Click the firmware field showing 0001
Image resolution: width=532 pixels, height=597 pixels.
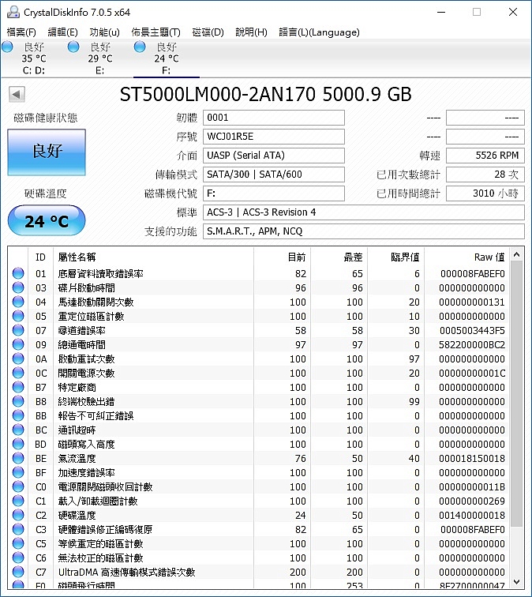point(274,118)
